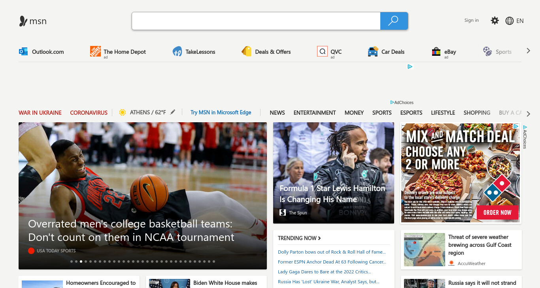Image resolution: width=540 pixels, height=288 pixels.
Task: Click the sunny weather icon
Action: (x=123, y=112)
